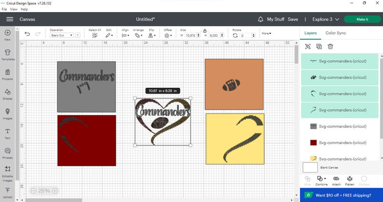Select the football Svg-commanders layer
The width and height of the screenshot is (383, 202).
340,78
